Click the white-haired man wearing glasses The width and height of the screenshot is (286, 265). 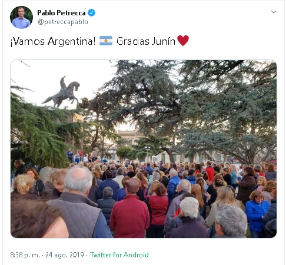tap(187, 218)
